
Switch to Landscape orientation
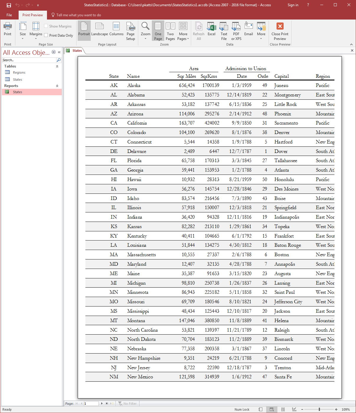pos(100,29)
